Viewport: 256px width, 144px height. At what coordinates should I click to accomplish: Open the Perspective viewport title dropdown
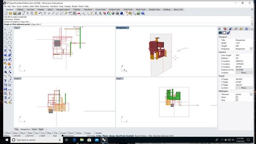pos(128,28)
